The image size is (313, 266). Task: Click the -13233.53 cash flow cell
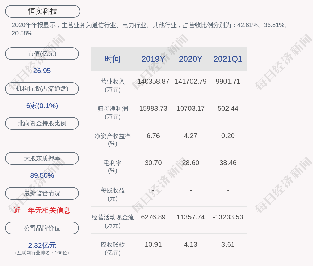[228, 217]
